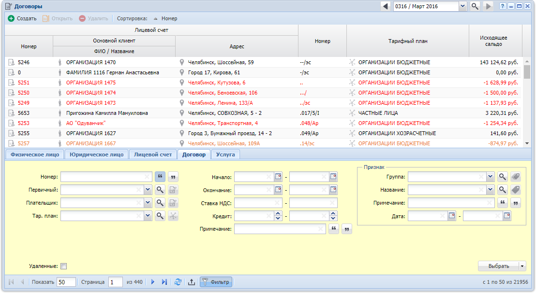Select row Пригожина Камилла Мануиловна
536x293 pixels.
click(263, 113)
